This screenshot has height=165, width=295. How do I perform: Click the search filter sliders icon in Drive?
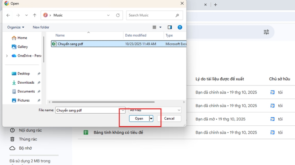click(266, 32)
